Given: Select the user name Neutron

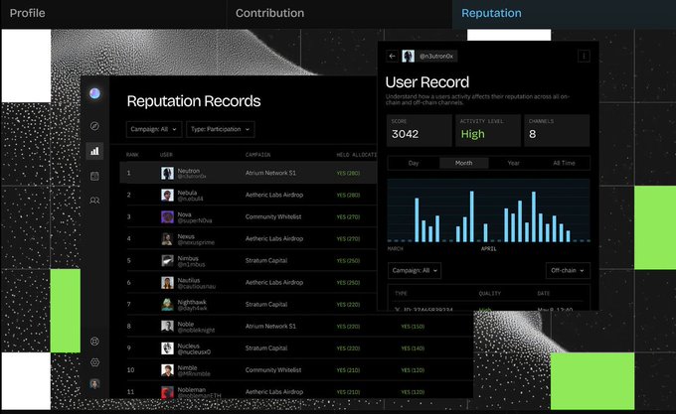Looking at the screenshot, I should (189, 171).
